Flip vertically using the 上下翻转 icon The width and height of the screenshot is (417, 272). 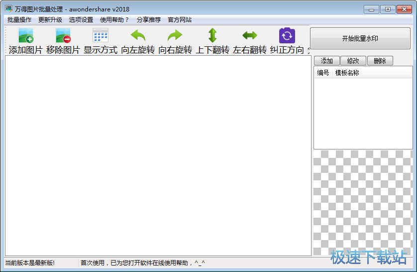(212, 36)
